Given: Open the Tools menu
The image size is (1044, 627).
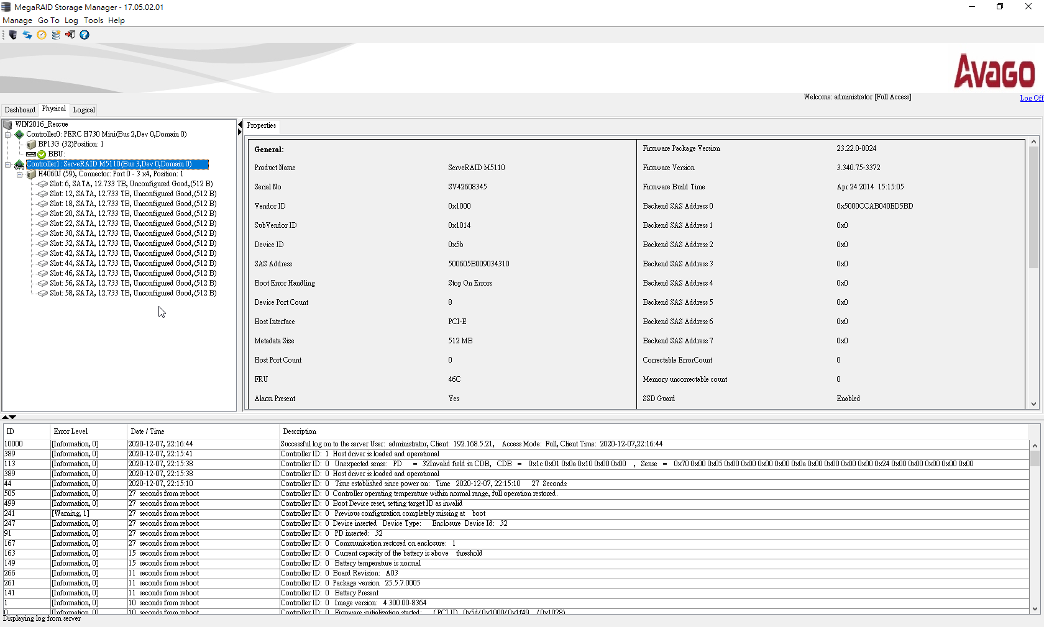Looking at the screenshot, I should click(93, 20).
